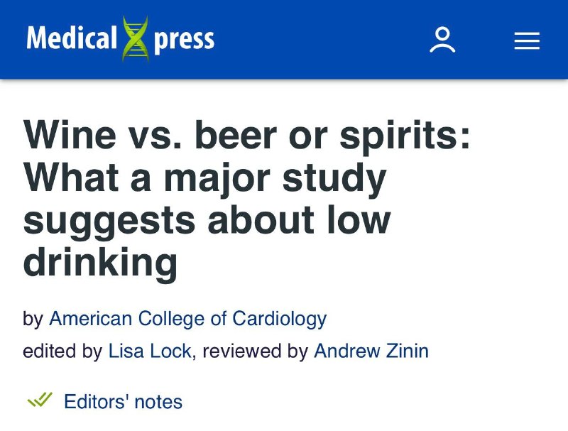Click the green double-checkmark icon
568x431 pixels.
[40, 400]
